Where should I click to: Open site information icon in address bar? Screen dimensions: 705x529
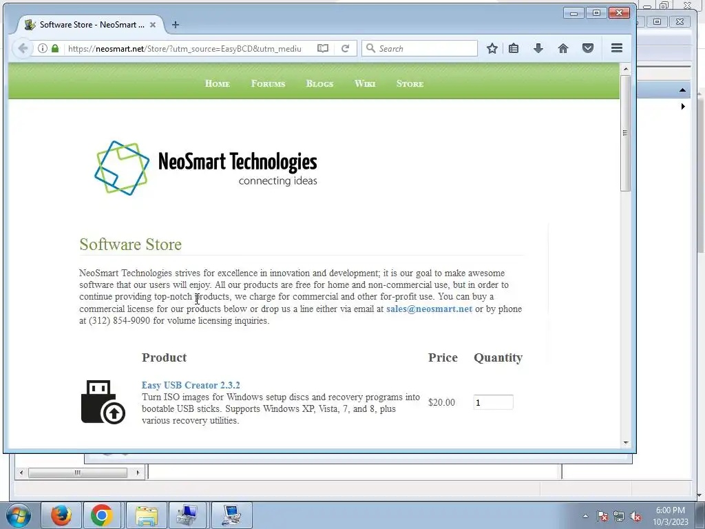click(x=42, y=48)
